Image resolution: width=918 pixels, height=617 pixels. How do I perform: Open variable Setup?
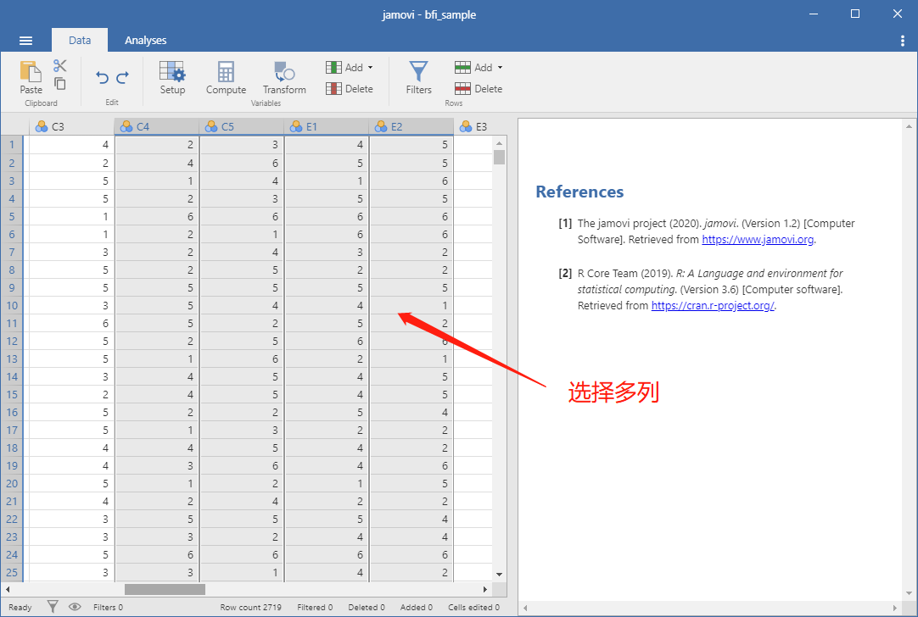[x=172, y=78]
